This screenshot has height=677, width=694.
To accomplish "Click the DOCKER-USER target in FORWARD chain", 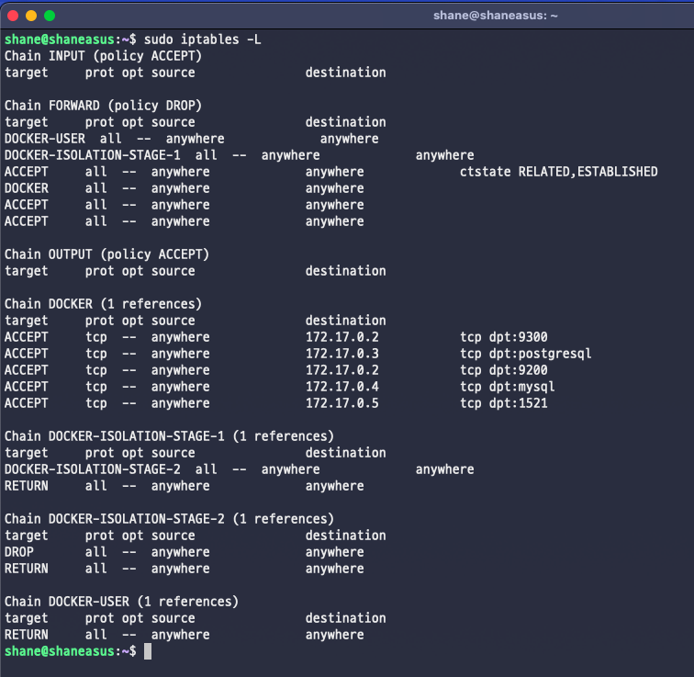I will point(45,139).
